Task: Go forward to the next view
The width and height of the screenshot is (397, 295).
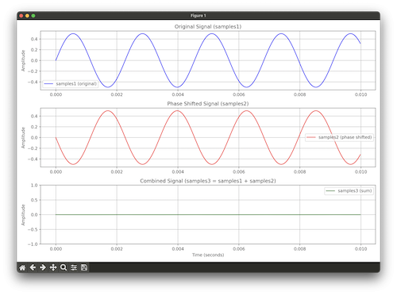Action: [x=43, y=267]
